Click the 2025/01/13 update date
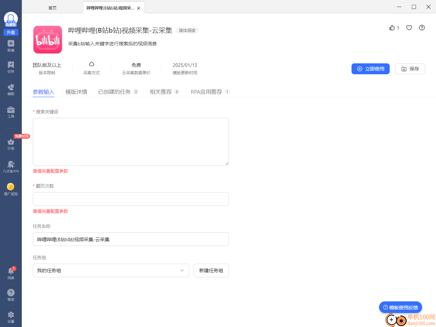Viewport: 436px width, 327px height. 185,65
